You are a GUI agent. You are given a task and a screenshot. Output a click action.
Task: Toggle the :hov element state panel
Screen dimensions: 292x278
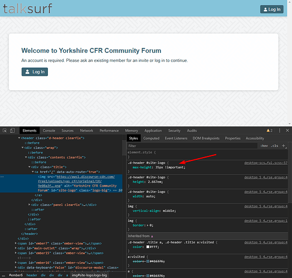point(264,146)
